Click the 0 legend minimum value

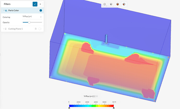point(69,102)
